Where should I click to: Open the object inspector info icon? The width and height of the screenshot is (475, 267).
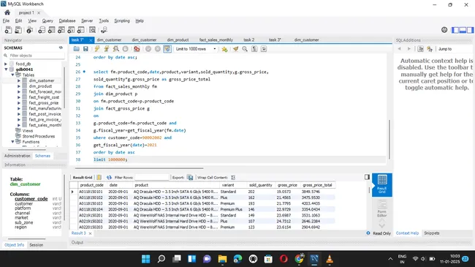pos(29,30)
